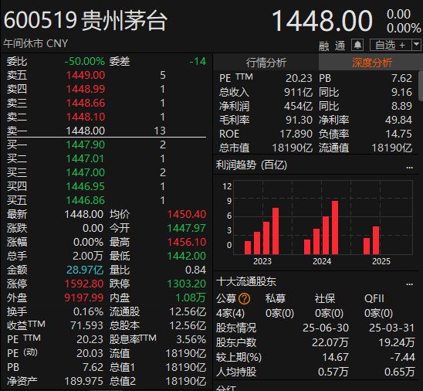Open the 利润趋势 more options ellipsis

[x=410, y=168]
